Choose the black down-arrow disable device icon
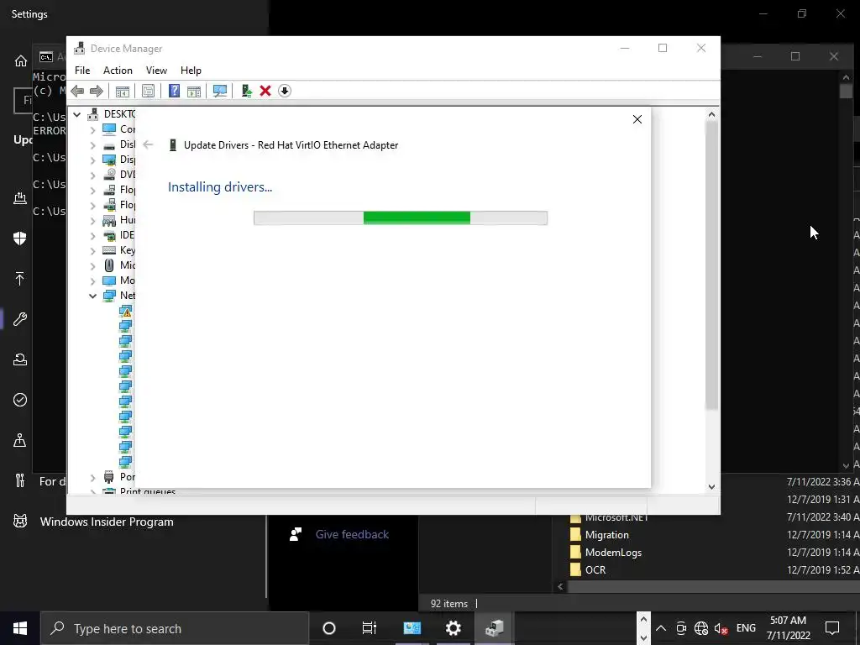Screen dimensions: 860x645 285,91
